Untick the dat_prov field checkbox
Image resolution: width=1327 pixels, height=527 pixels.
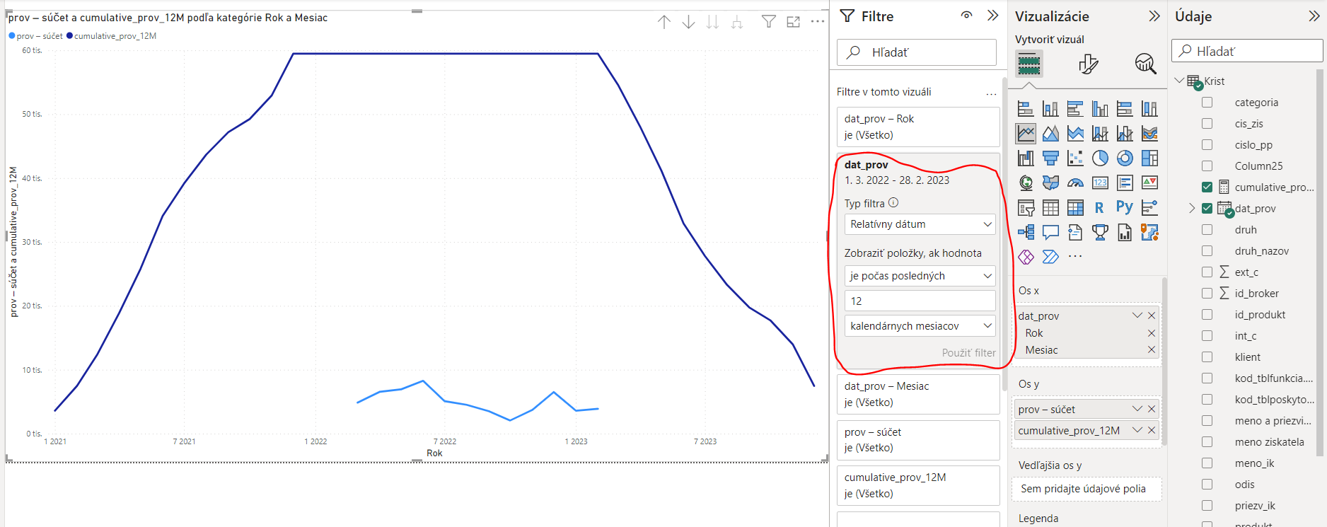tap(1207, 209)
